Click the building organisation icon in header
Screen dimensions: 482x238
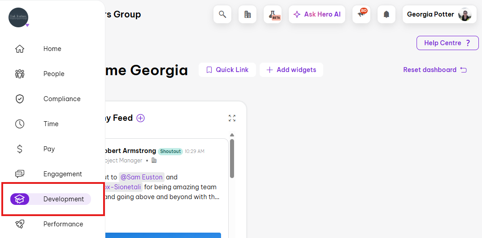pyautogui.click(x=248, y=14)
